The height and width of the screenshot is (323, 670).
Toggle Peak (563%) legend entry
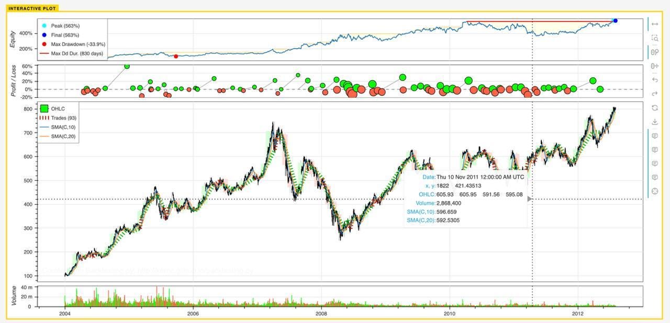tap(60, 26)
